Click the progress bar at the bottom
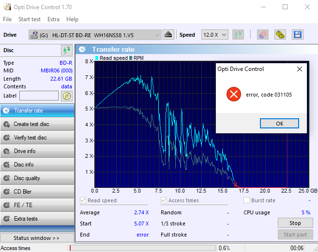This screenshot has height=252, width=318. pyautogui.click(x=142, y=248)
